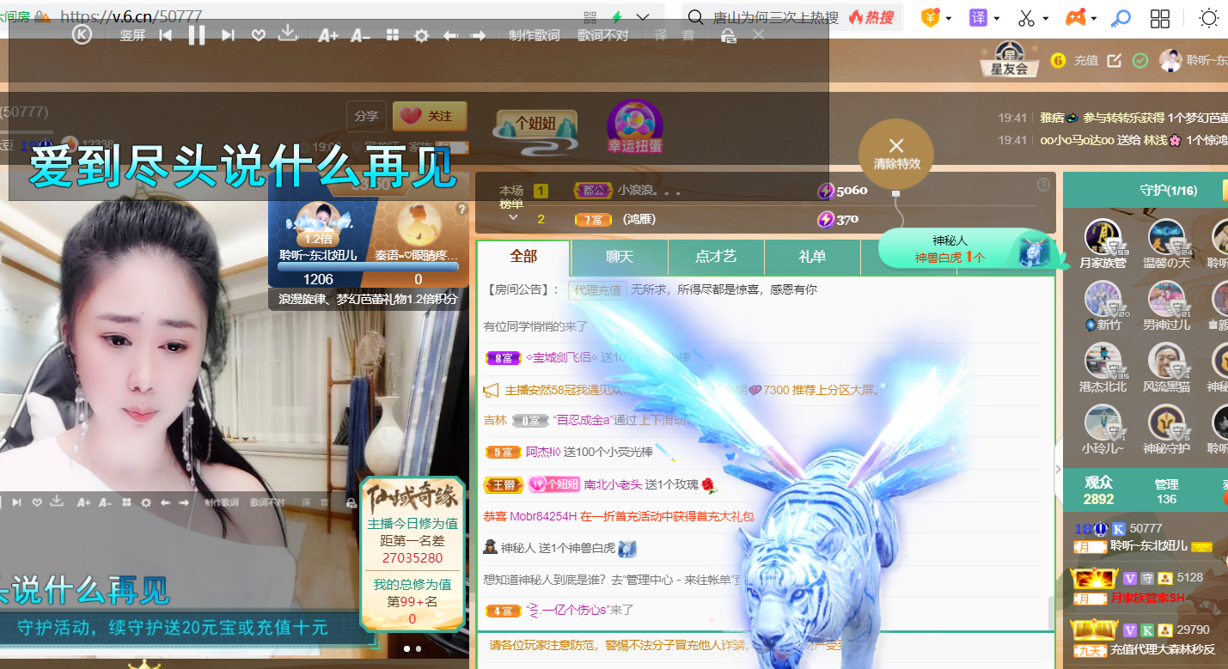Click blue key password icon

(x=1121, y=17)
